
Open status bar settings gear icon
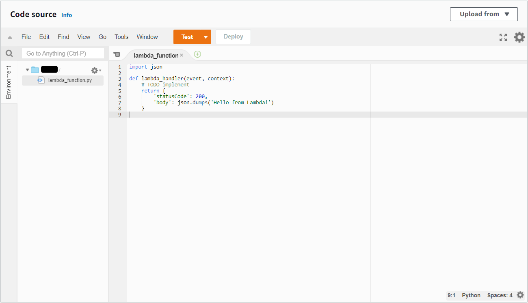click(x=520, y=295)
